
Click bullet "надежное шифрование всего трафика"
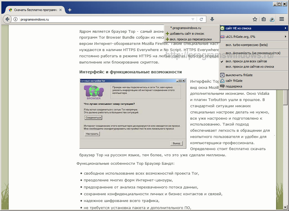click(x=122, y=201)
